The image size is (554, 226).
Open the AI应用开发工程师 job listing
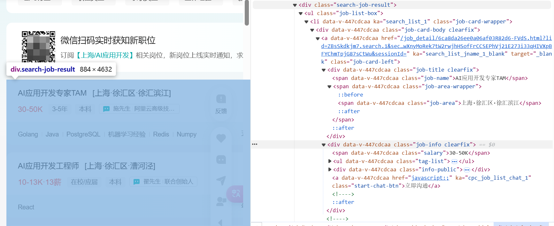click(x=48, y=166)
